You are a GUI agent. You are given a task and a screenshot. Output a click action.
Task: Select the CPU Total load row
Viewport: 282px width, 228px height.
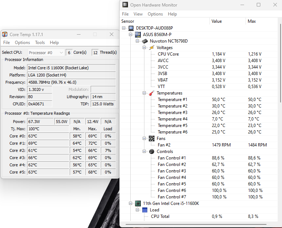[x=199, y=216]
